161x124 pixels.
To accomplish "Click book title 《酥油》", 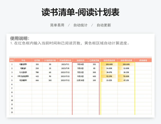I will [x=23, y=68].
